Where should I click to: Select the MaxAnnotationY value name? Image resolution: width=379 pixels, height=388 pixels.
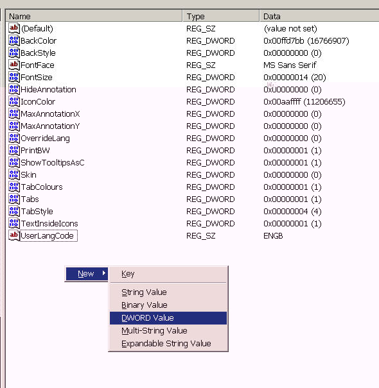point(50,126)
